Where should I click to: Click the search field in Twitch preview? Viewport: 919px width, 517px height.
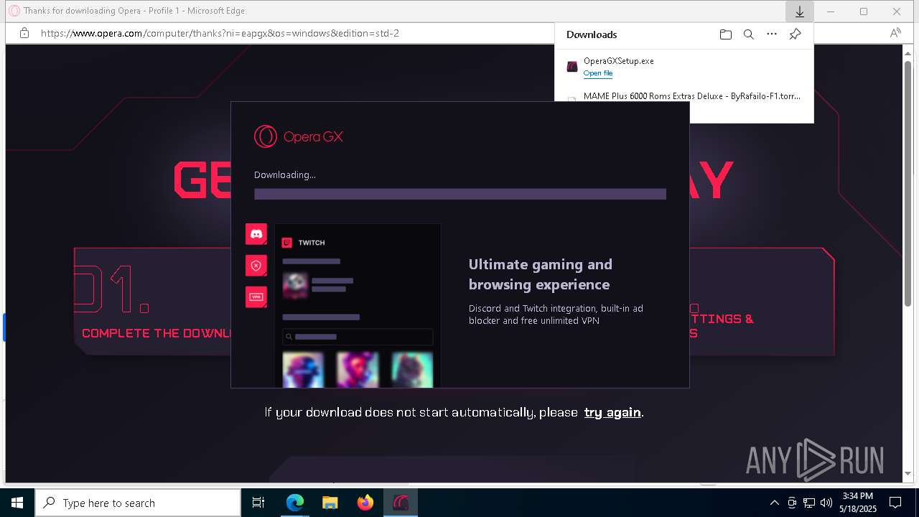coord(358,337)
